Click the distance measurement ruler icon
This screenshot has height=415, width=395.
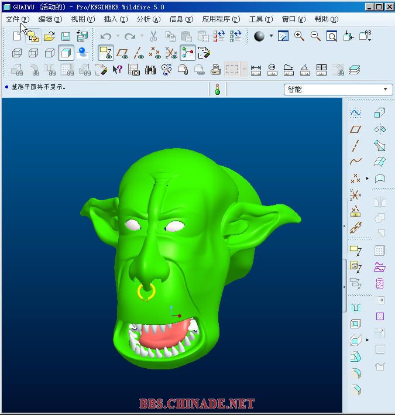click(x=256, y=70)
